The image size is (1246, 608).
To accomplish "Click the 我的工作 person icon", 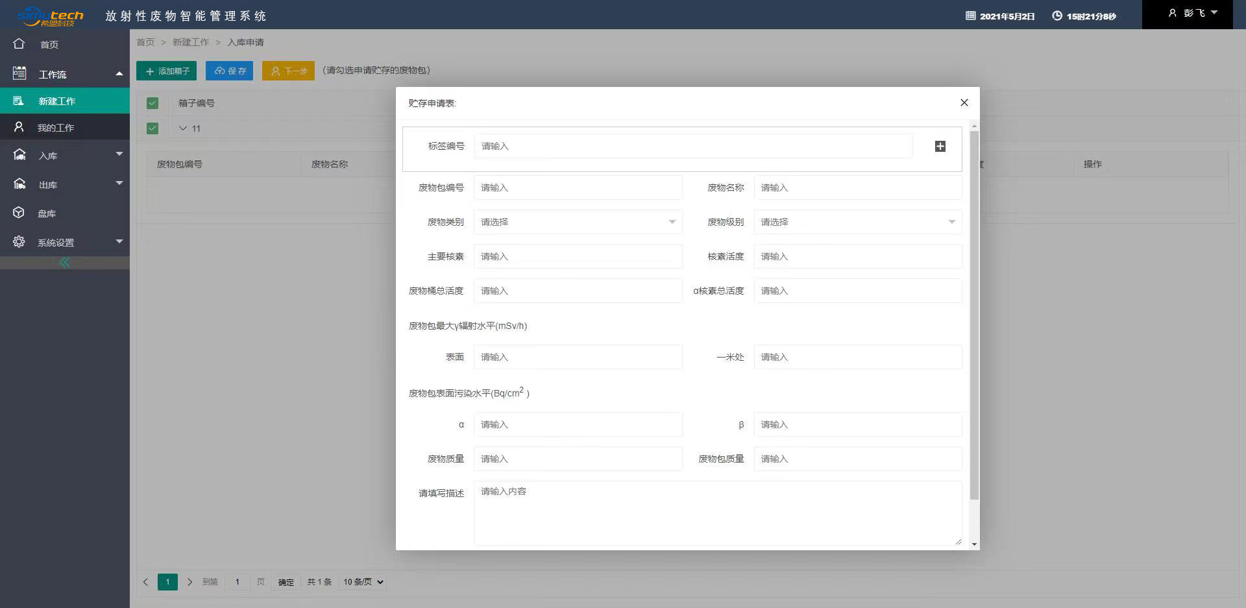I will pos(19,127).
